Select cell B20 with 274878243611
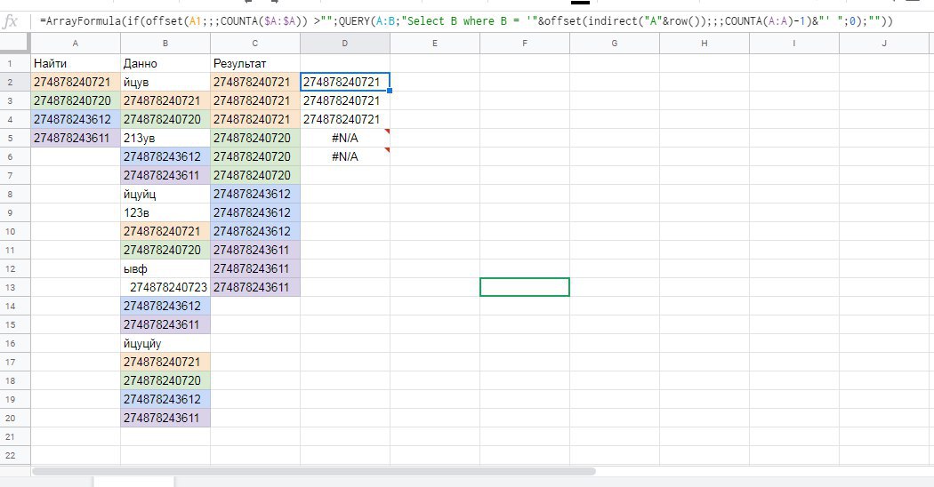This screenshot has width=934, height=487. click(165, 418)
